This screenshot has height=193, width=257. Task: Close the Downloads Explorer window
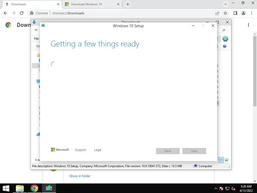(227, 22)
